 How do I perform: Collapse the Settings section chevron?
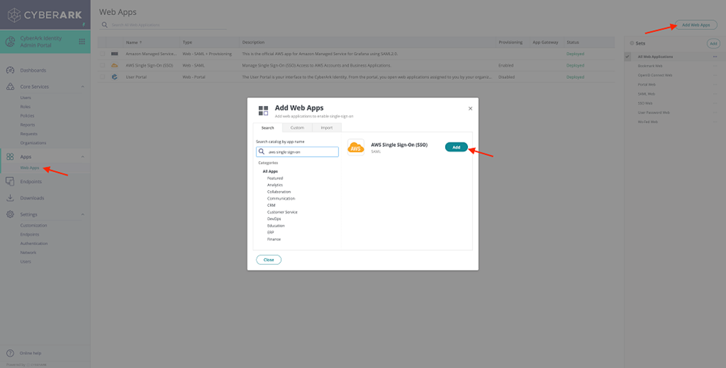click(x=82, y=215)
